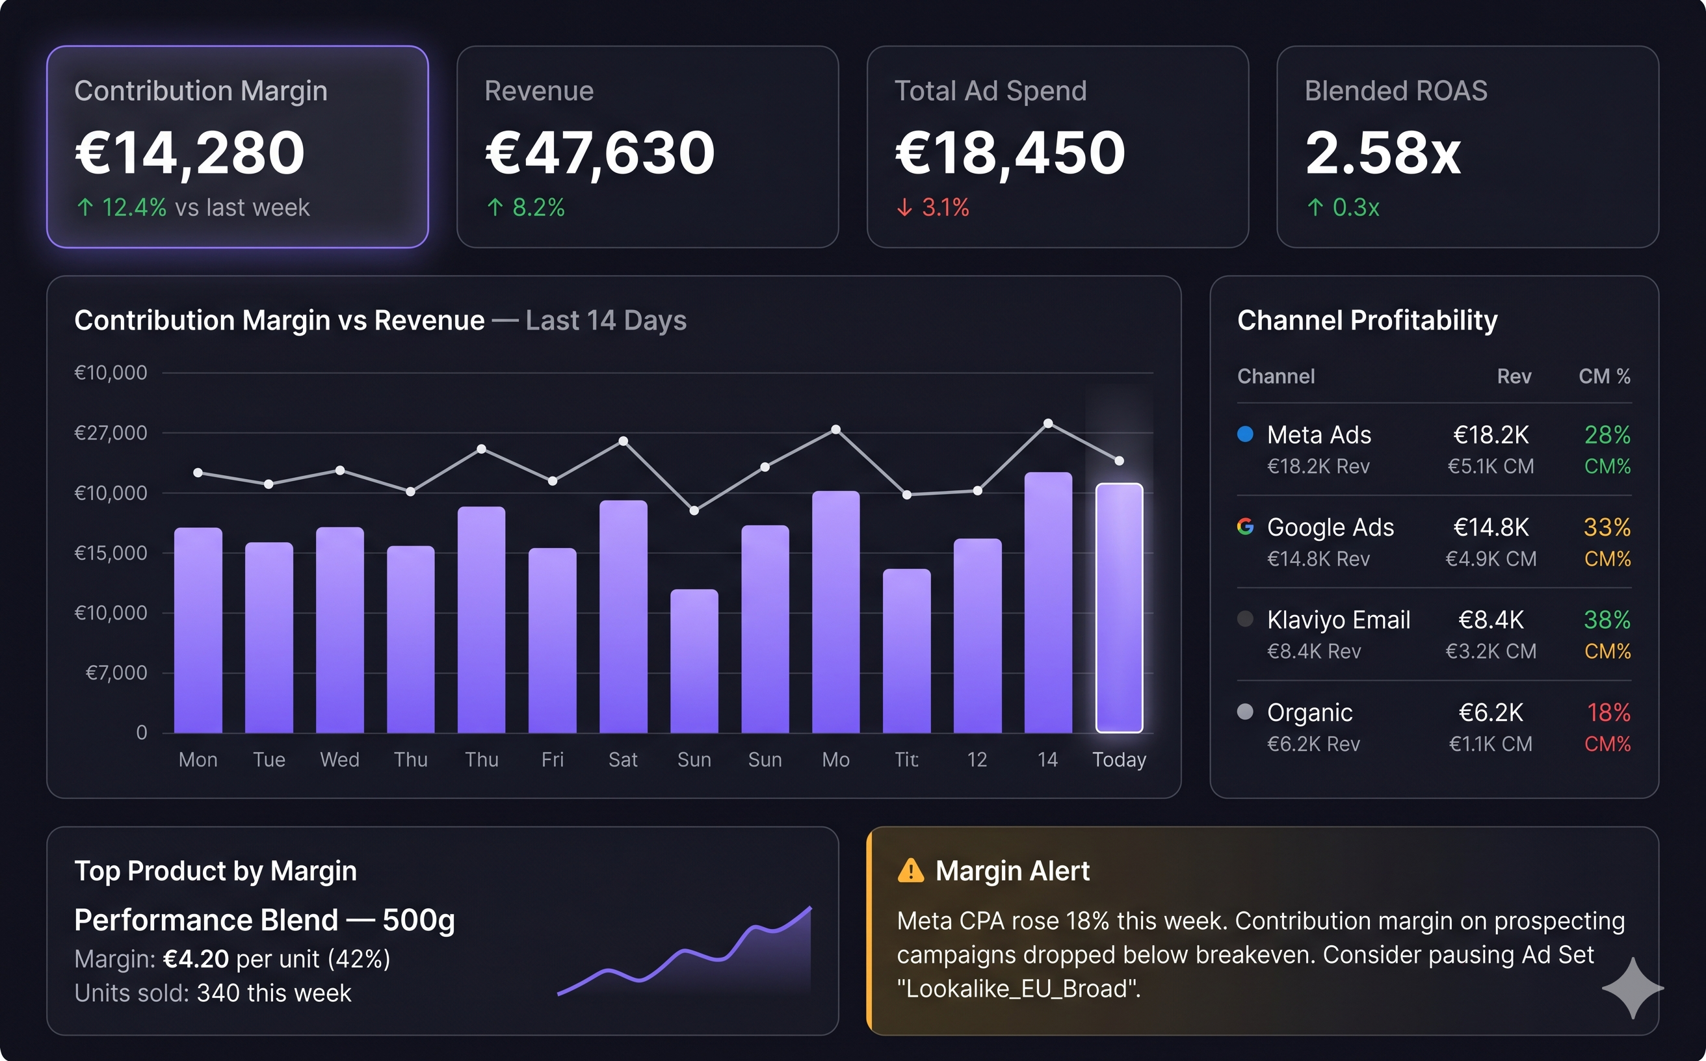Click the Performance Blend — 500g product title
1706x1061 pixels.
click(x=265, y=919)
